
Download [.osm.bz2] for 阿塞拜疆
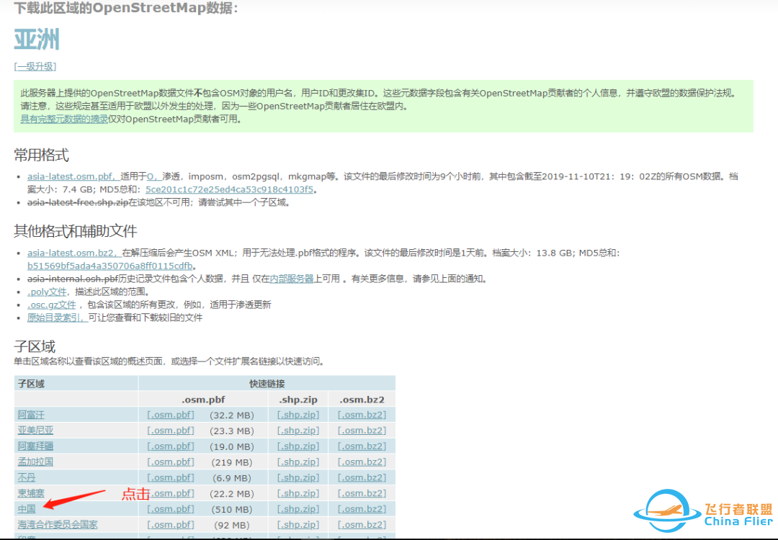point(362,446)
